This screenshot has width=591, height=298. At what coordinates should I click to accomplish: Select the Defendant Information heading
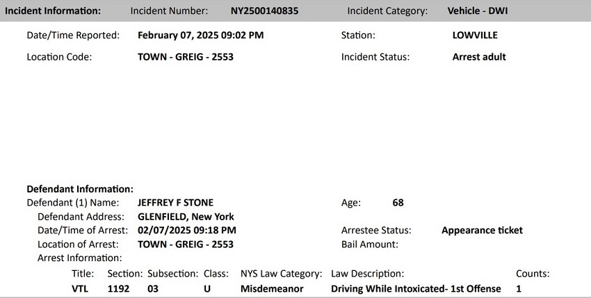pos(80,189)
